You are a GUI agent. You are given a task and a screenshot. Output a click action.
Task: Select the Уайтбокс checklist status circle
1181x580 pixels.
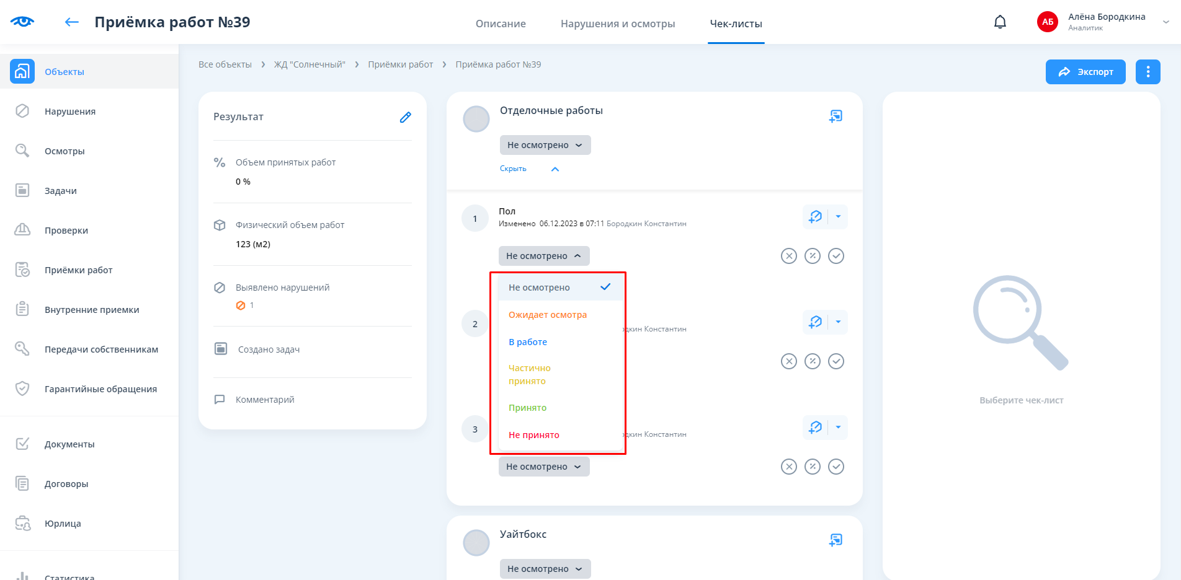click(476, 543)
